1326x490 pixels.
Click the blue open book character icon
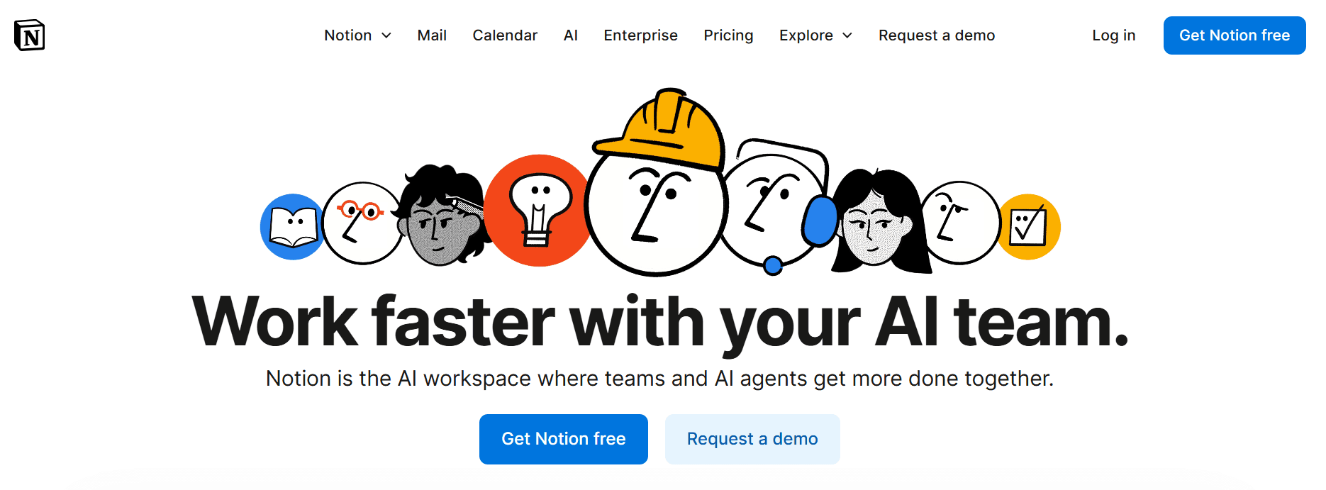tap(292, 227)
